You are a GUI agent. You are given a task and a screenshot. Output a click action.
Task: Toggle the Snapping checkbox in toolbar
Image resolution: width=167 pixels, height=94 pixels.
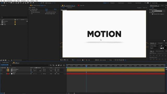coord(46,3)
